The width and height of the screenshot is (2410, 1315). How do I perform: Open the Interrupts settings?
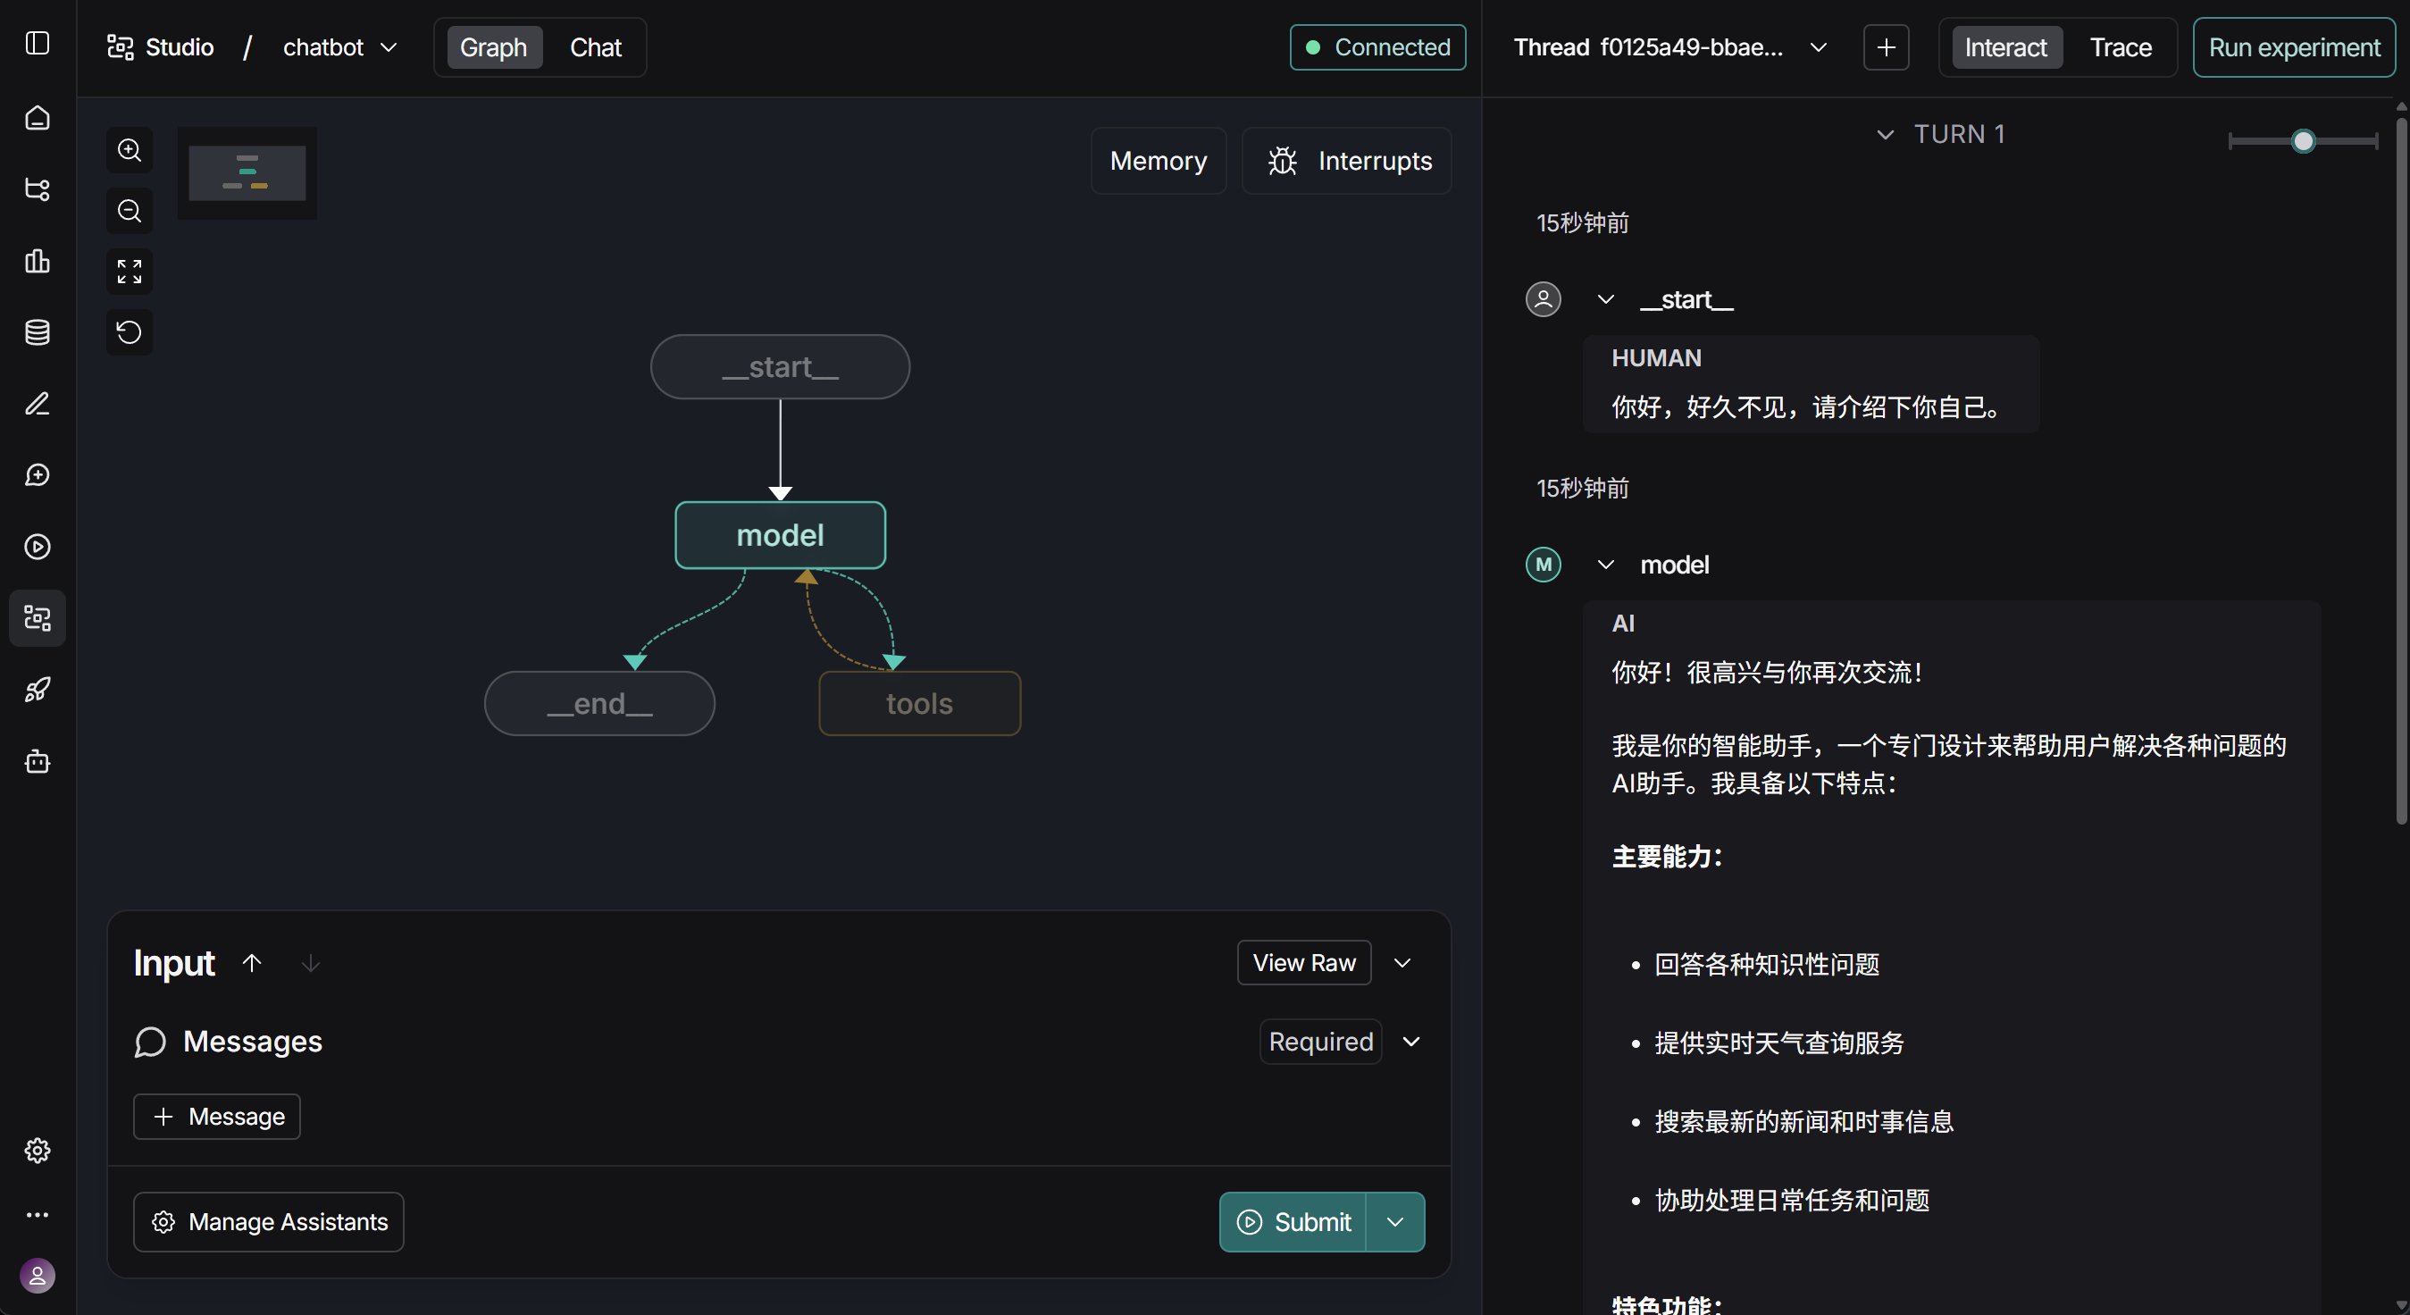point(1347,161)
